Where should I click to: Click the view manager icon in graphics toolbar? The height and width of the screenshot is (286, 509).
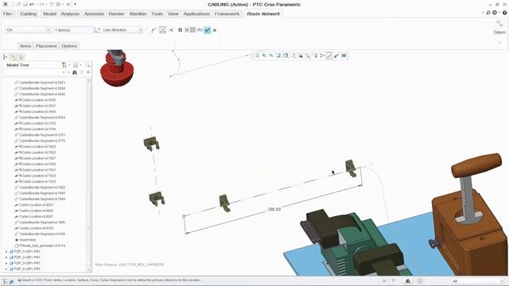coord(301,56)
